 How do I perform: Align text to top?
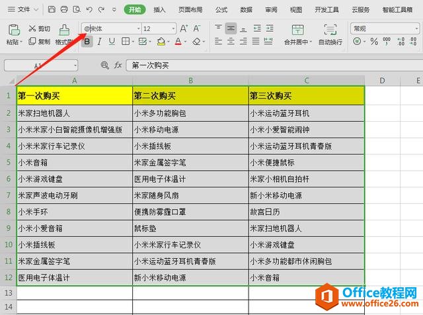pyautogui.click(x=218, y=28)
